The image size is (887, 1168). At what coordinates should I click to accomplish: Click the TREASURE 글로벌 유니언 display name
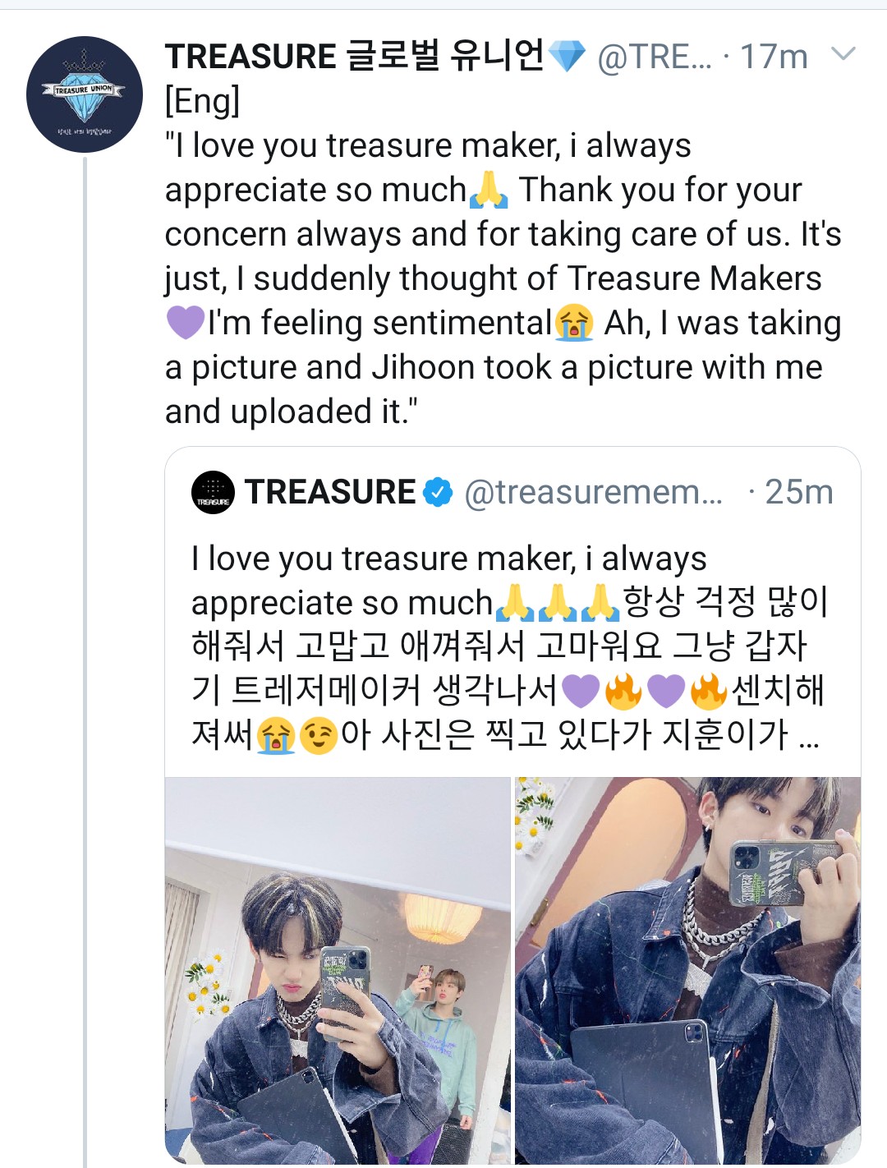354,56
